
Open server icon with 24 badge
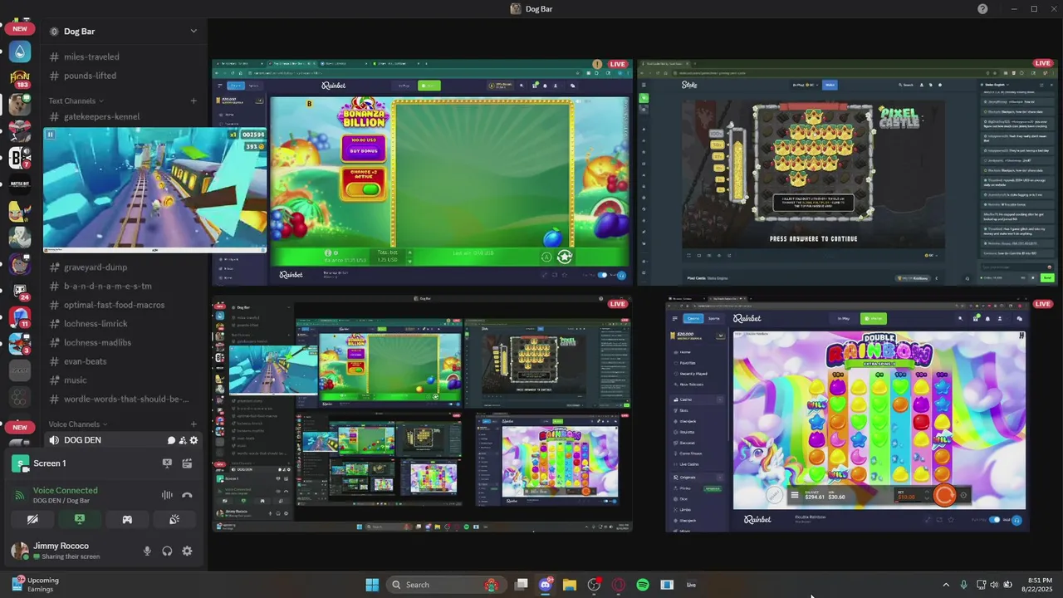[20, 292]
